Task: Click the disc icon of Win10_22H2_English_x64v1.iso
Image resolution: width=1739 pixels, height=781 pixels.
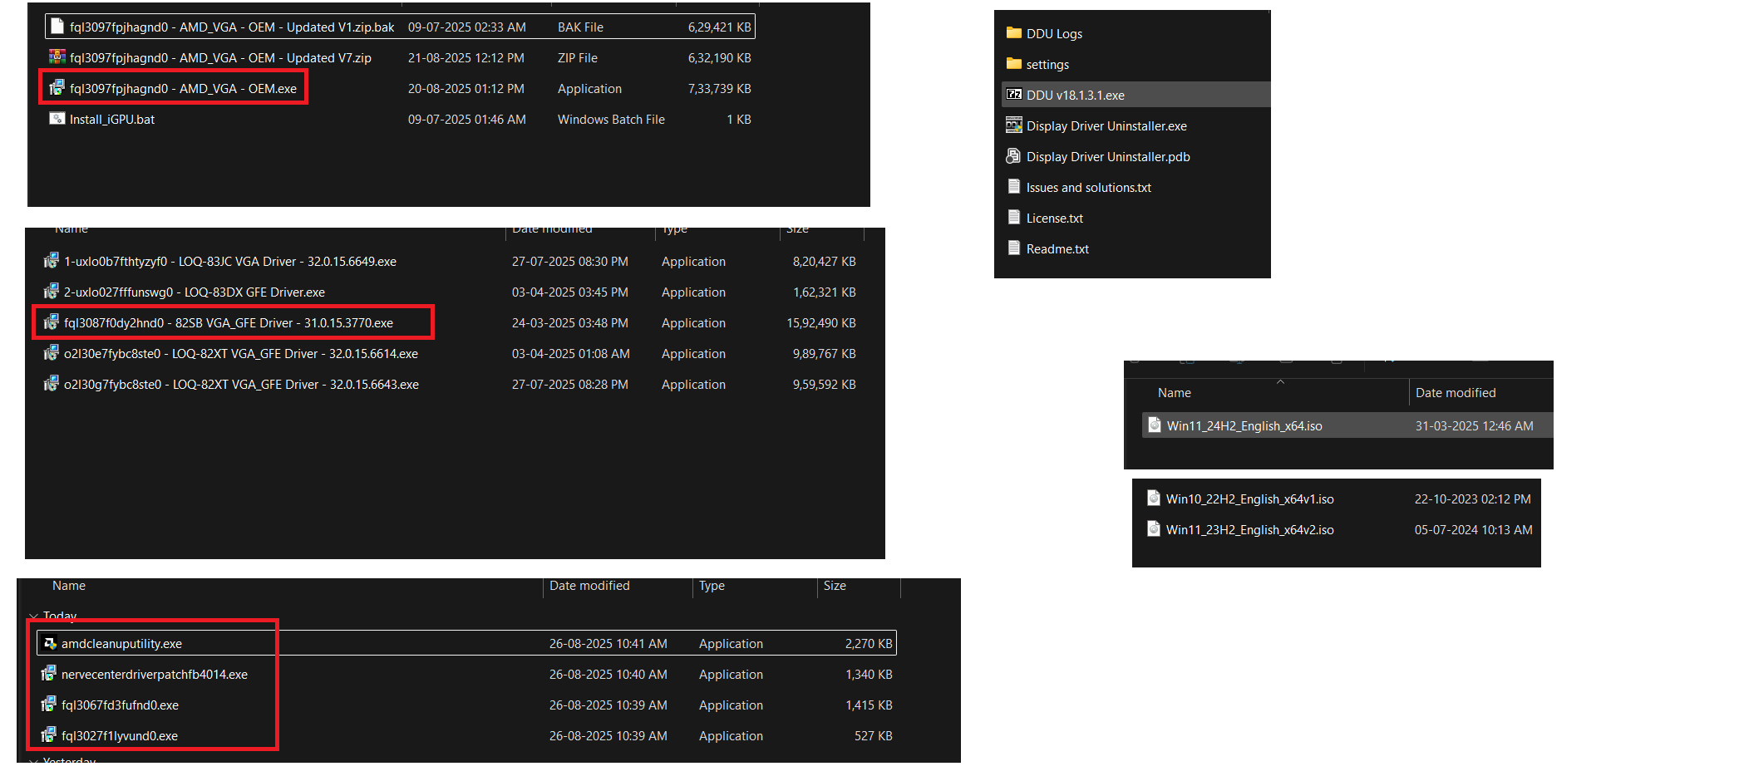Action: [x=1153, y=499]
